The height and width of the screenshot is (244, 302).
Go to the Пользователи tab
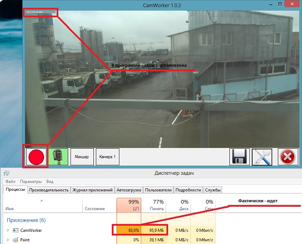(159, 190)
